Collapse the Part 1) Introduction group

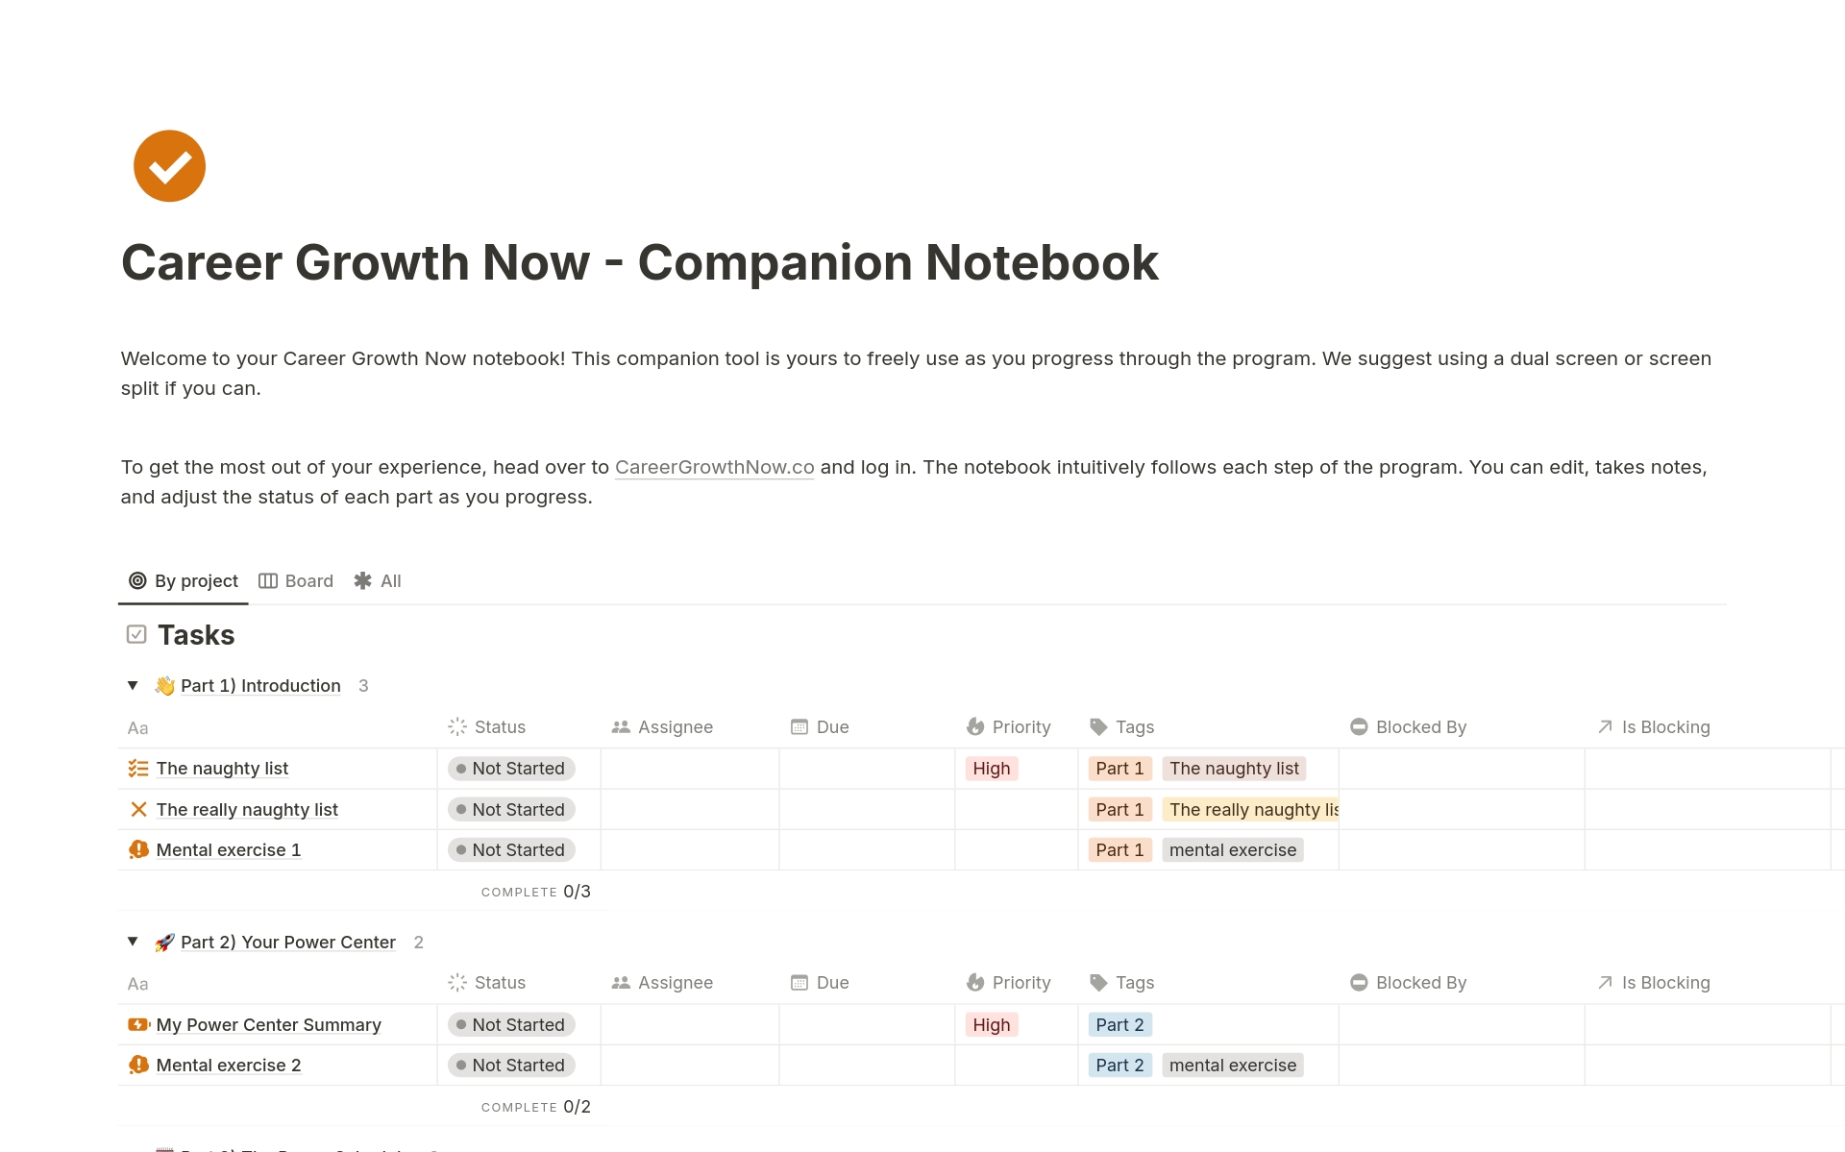click(133, 685)
